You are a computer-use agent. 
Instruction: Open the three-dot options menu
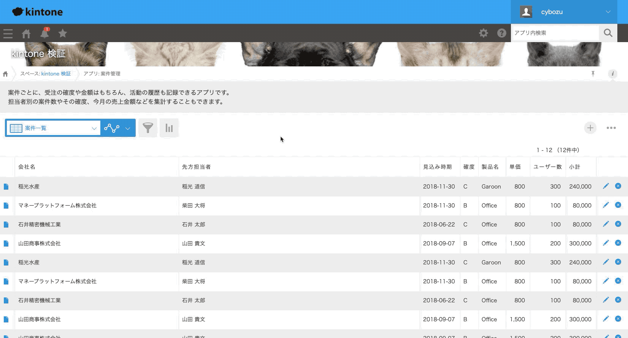tap(611, 128)
